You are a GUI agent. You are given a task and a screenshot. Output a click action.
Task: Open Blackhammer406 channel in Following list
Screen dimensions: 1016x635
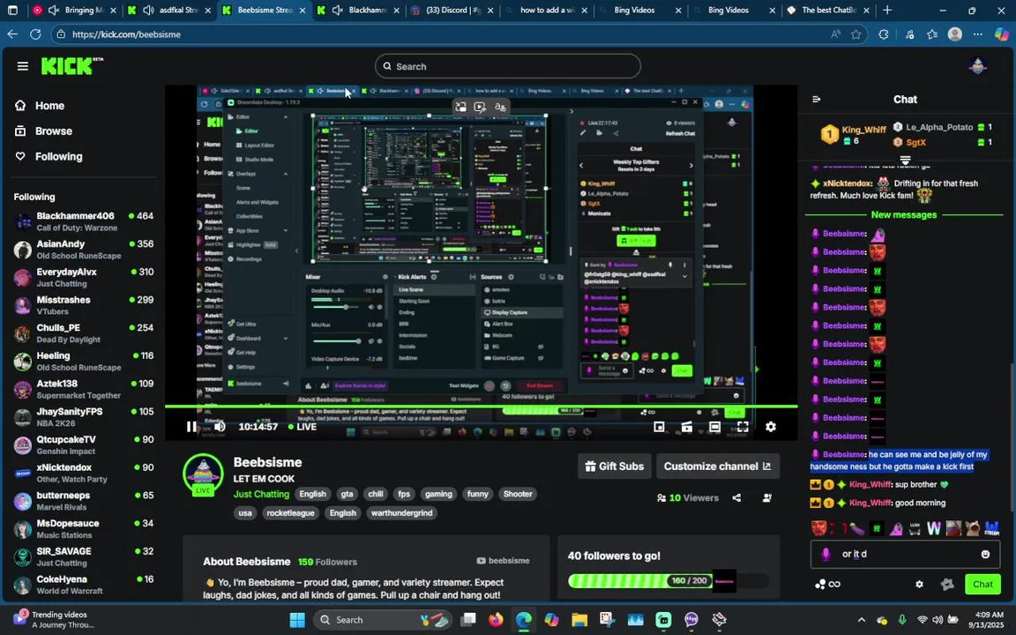85,221
